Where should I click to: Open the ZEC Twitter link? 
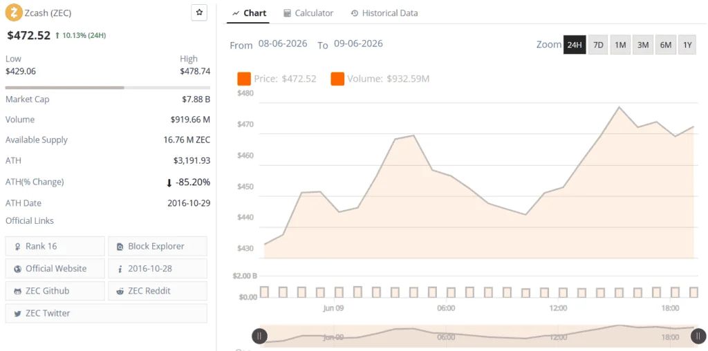coord(106,313)
